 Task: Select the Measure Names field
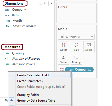[24, 26]
